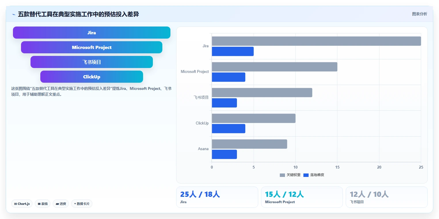This screenshot has width=439, height=219.
Task: Toggle the 关键权重 legend item
Action: pos(290,175)
